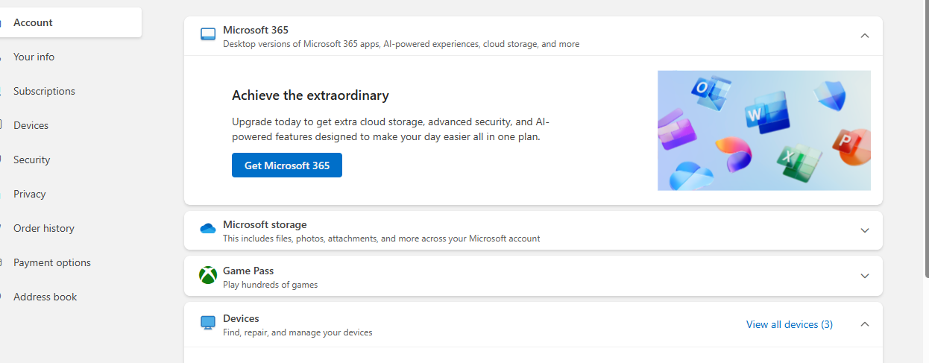
Task: Click the Devices monitor icon
Action: point(208,323)
